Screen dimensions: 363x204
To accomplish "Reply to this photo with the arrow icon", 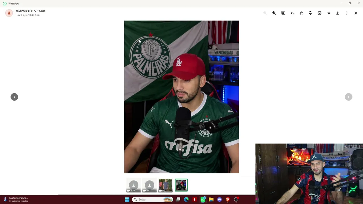I will [x=292, y=13].
